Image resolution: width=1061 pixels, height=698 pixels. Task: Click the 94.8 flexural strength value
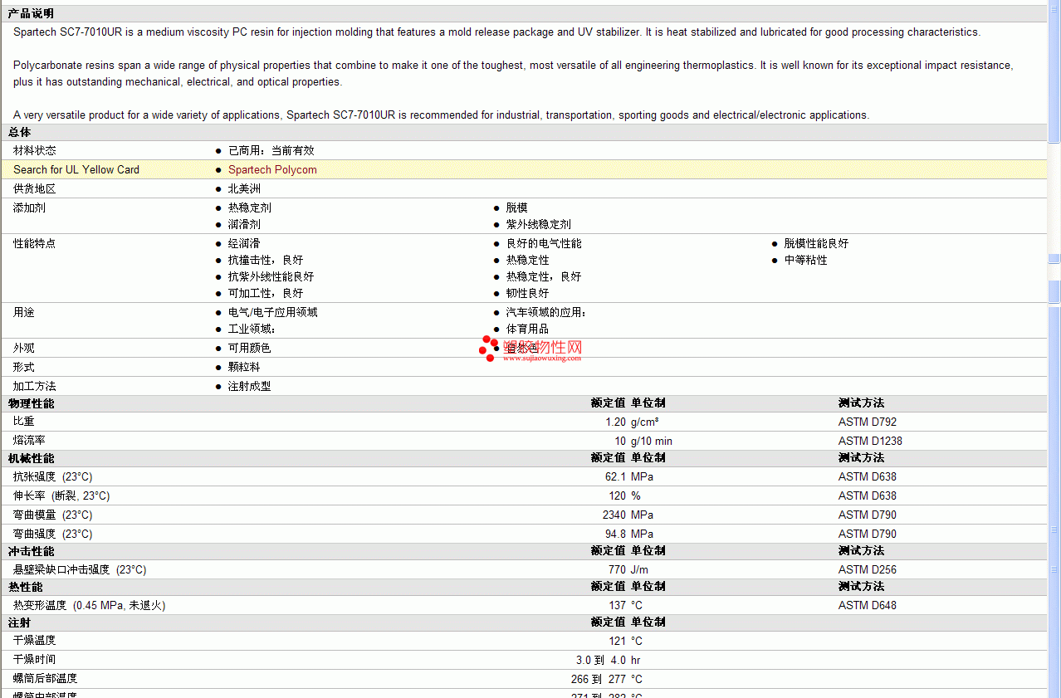(x=615, y=534)
